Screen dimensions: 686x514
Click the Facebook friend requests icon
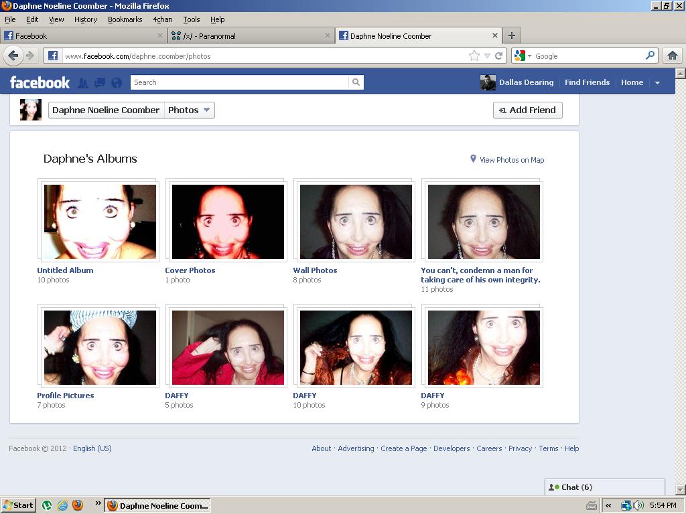coord(83,82)
